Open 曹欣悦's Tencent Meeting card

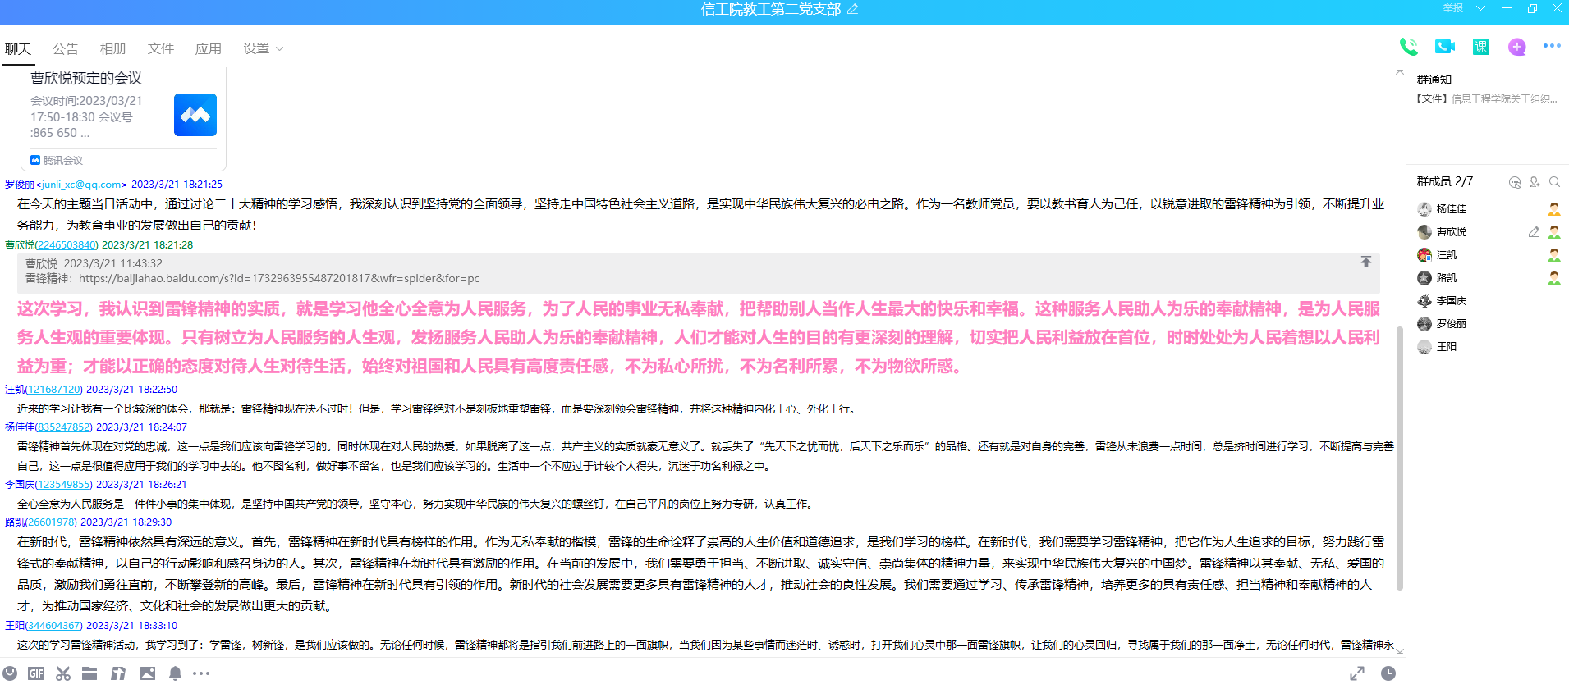point(123,115)
